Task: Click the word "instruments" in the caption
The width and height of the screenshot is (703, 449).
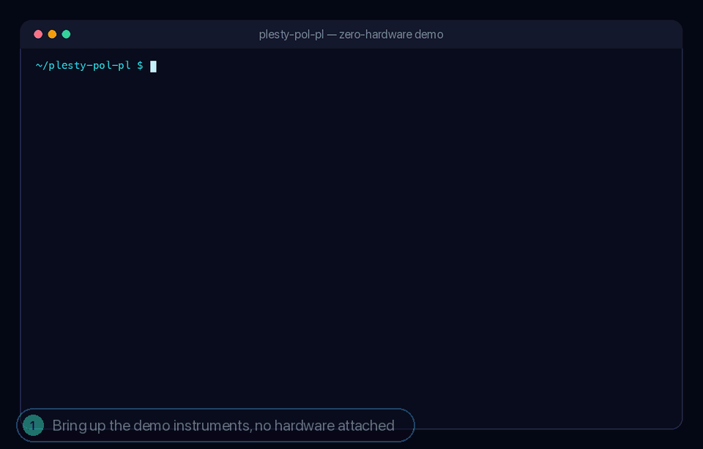Action: tap(212, 426)
